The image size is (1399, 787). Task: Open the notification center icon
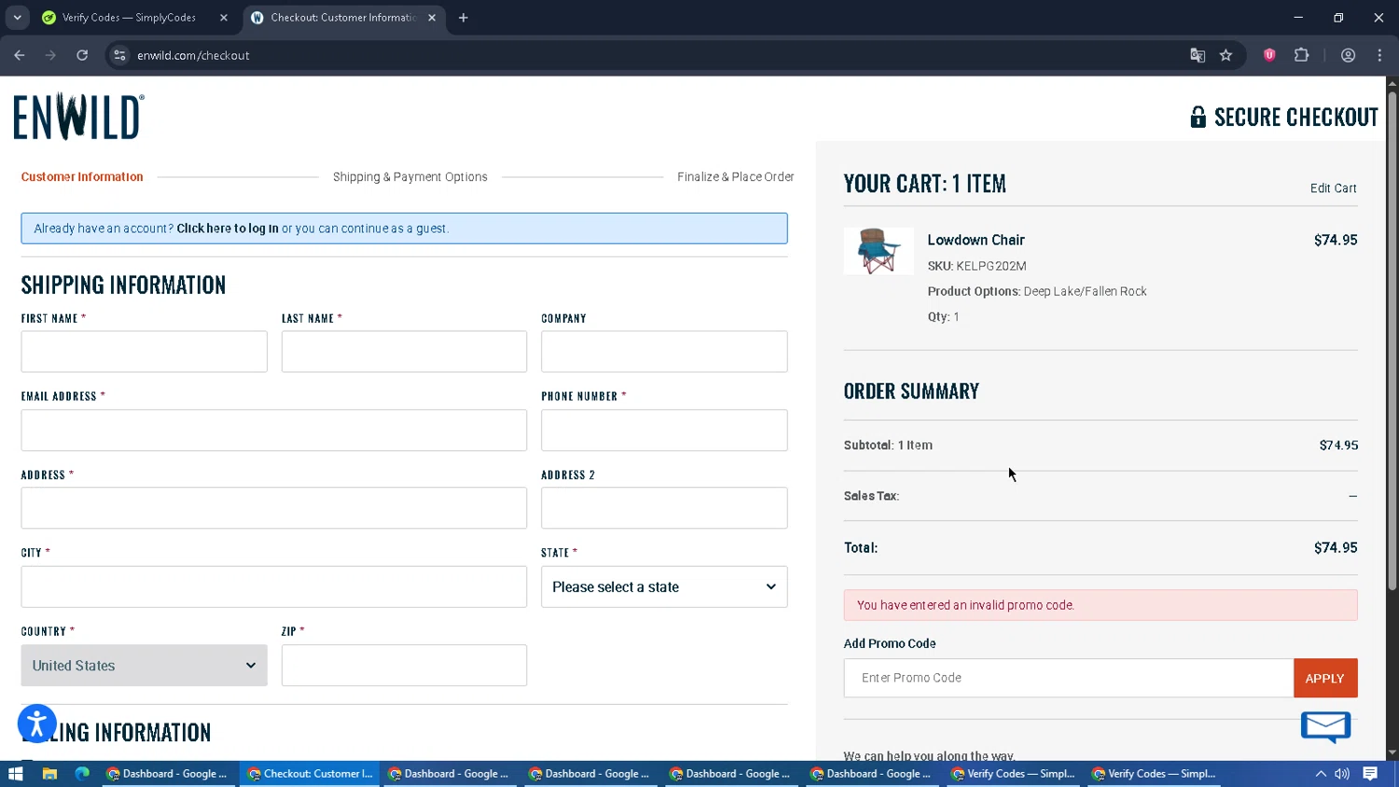(1370, 774)
